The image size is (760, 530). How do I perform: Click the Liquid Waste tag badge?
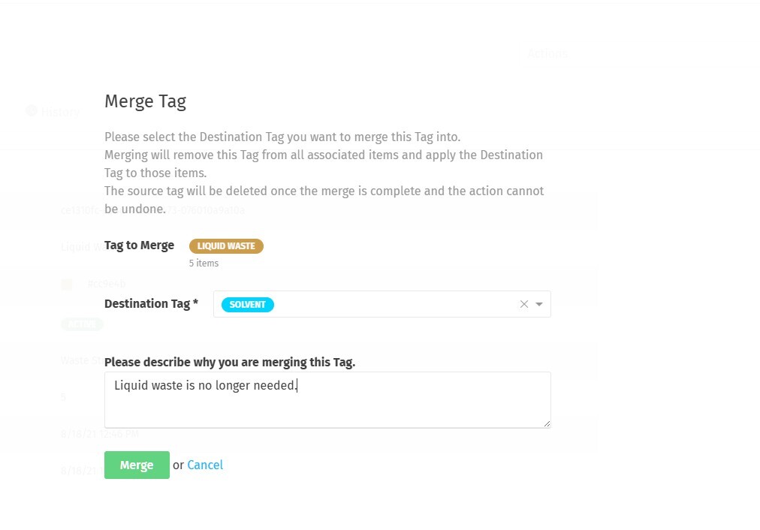pyautogui.click(x=226, y=246)
